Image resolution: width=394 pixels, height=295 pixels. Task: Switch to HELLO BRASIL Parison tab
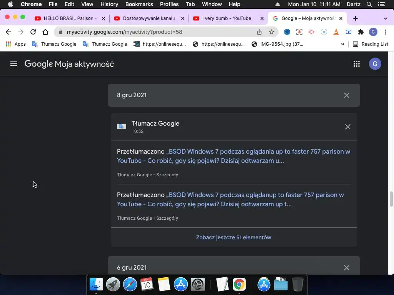point(70,18)
